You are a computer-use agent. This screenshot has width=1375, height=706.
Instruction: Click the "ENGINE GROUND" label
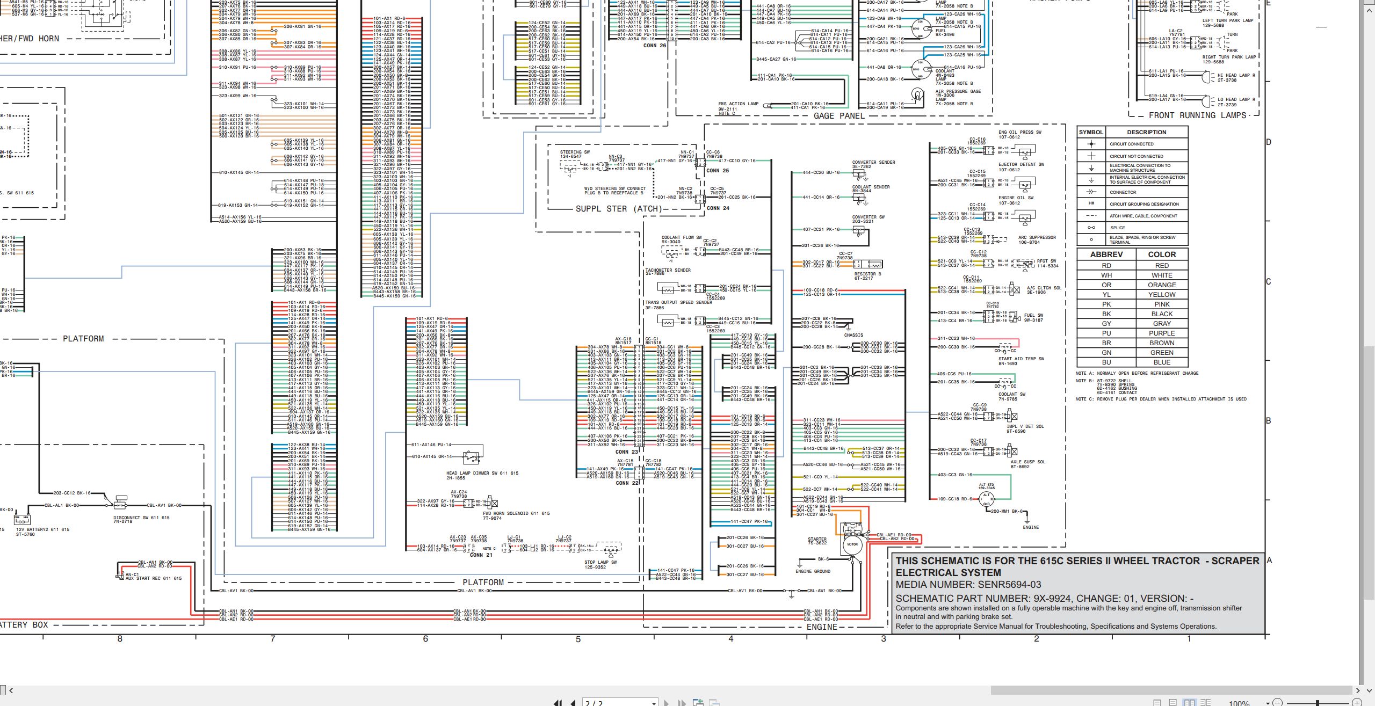[813, 571]
